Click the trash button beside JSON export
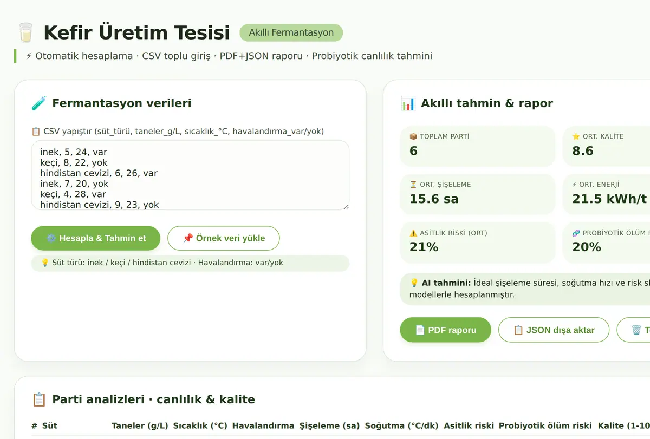650x439 pixels. coord(634,330)
